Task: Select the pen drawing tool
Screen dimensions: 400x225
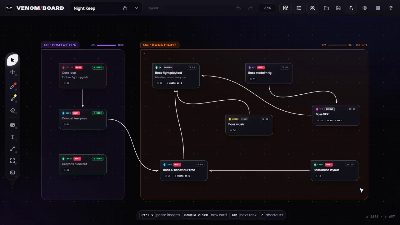Action: [12, 87]
